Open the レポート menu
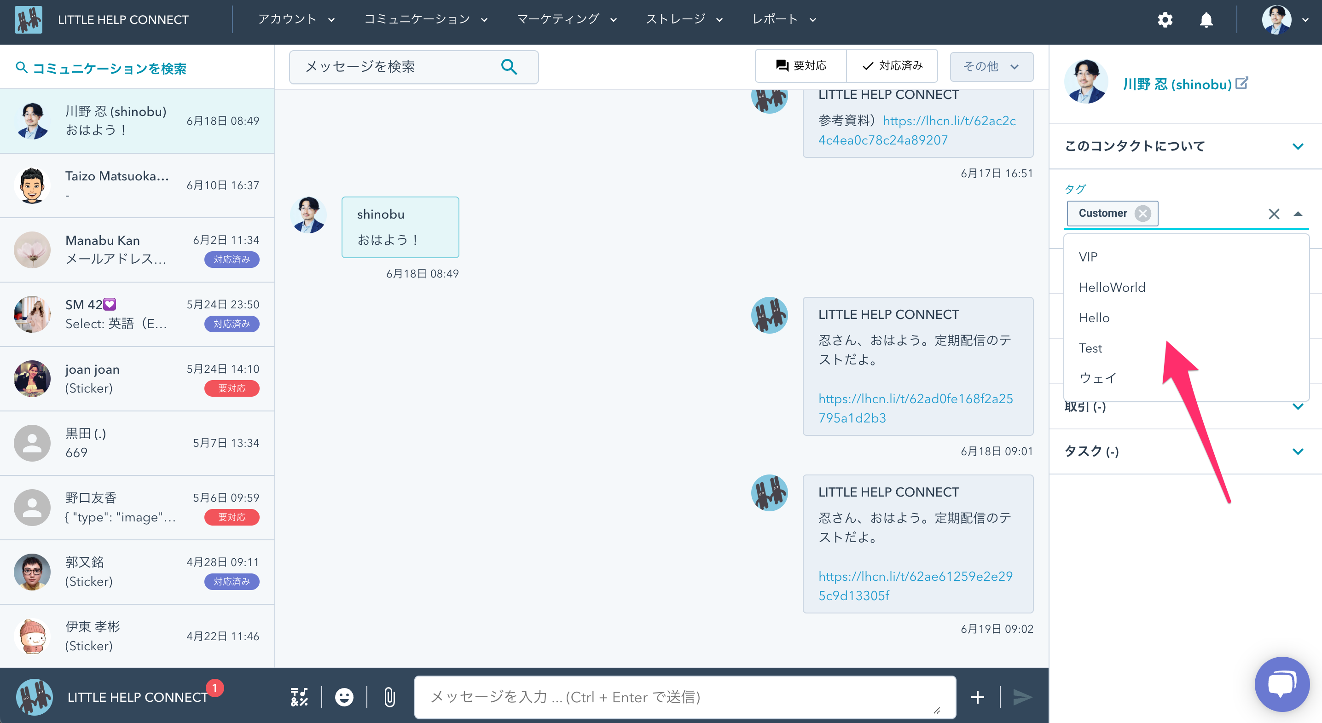This screenshot has height=723, width=1322. pyautogui.click(x=783, y=19)
